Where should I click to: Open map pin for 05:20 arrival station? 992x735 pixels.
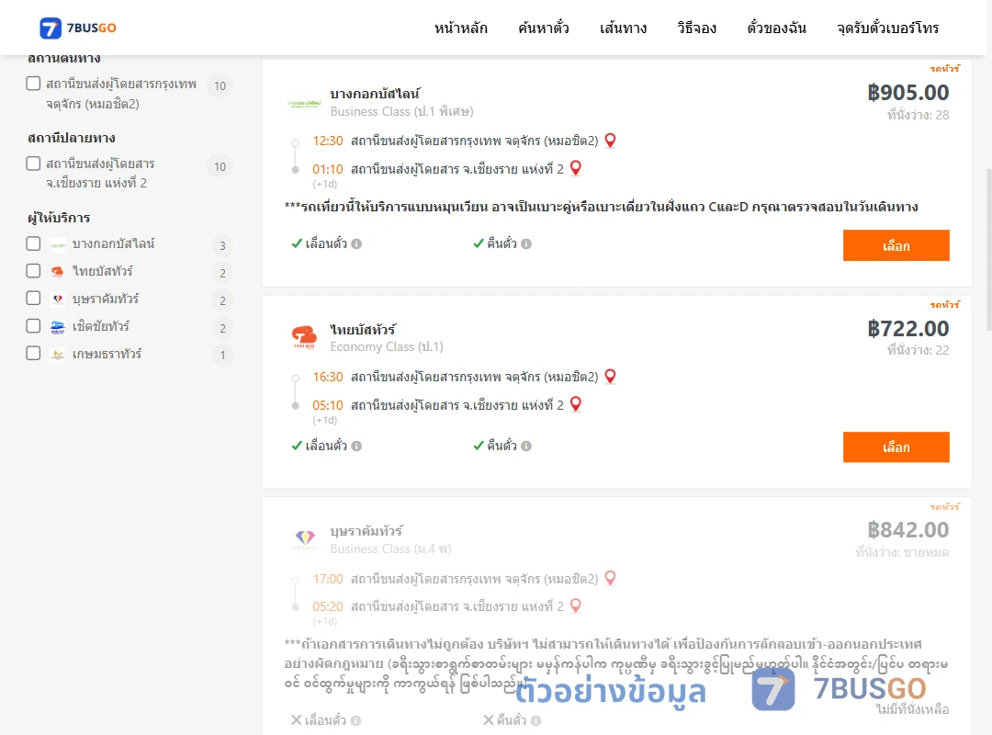[576, 605]
